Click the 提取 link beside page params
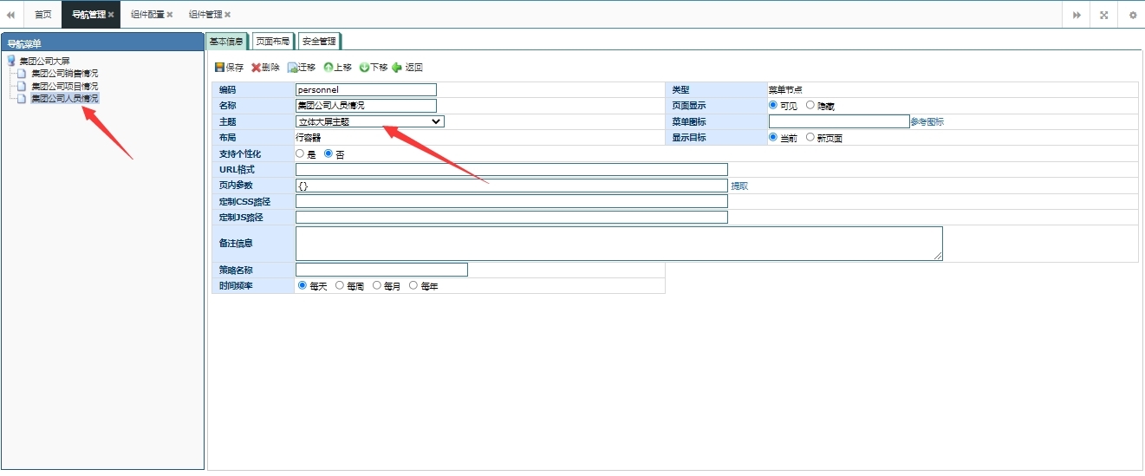This screenshot has width=1145, height=476. click(739, 186)
